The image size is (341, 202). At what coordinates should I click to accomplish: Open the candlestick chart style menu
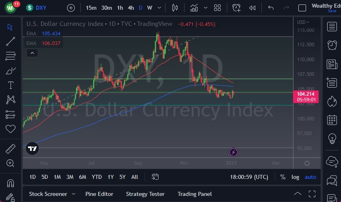(x=175, y=8)
